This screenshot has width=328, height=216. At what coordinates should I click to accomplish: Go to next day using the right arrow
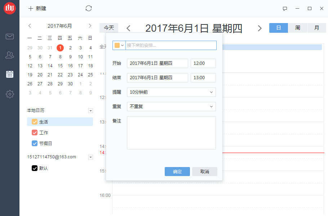tap(260, 28)
